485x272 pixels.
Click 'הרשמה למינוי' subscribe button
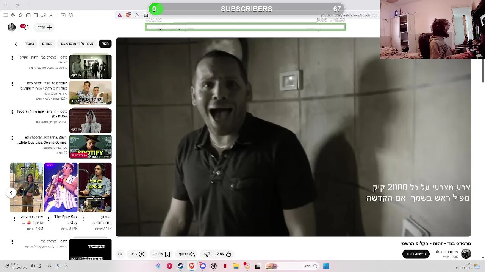click(416, 254)
